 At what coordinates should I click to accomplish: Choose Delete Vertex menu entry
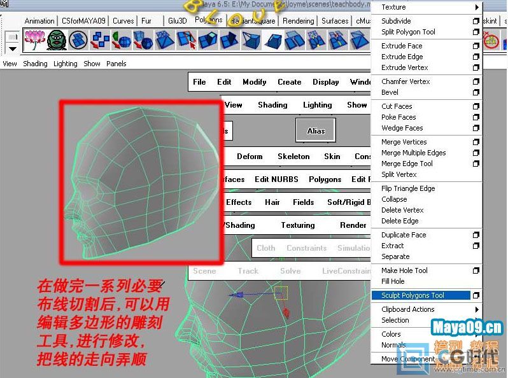(402, 210)
